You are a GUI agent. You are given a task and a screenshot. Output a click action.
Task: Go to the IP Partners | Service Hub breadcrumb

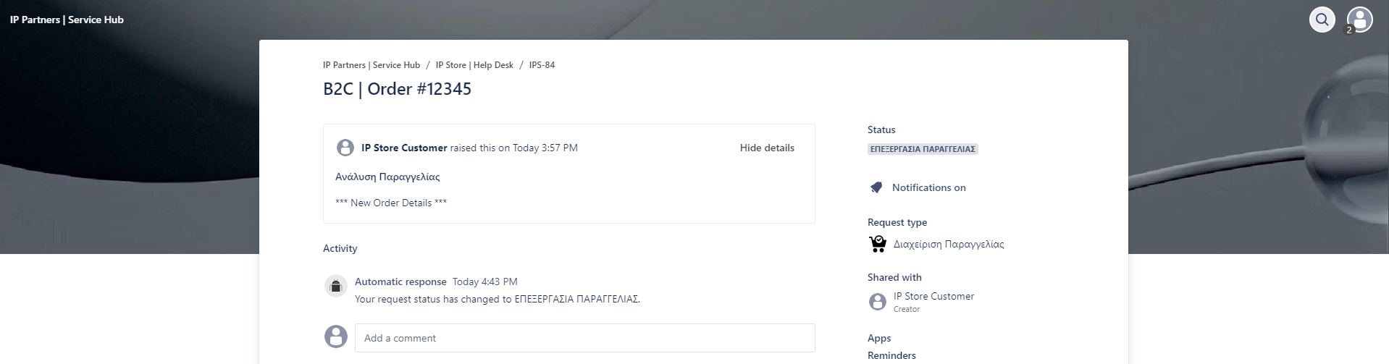371,65
